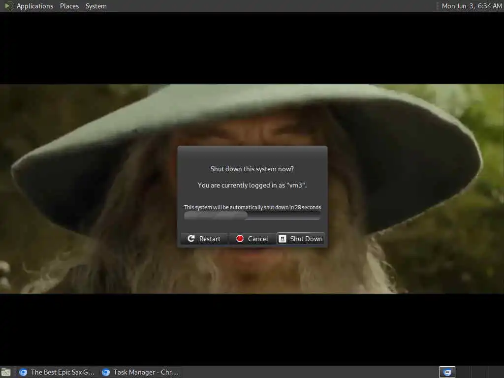Click the show desktop icon in bottom panel

tap(6, 373)
